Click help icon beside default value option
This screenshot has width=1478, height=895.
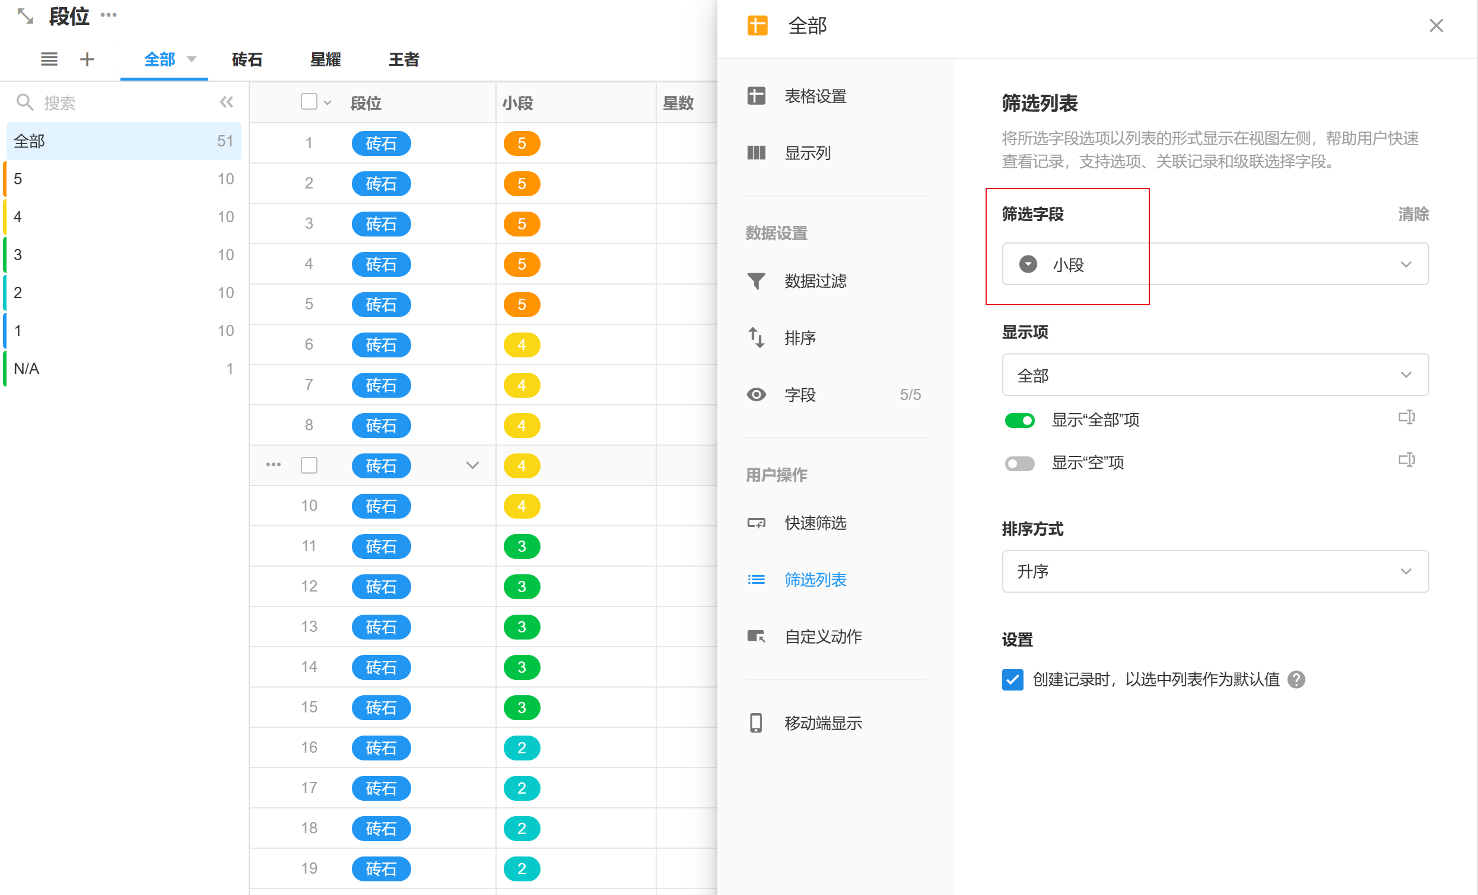point(1296,679)
